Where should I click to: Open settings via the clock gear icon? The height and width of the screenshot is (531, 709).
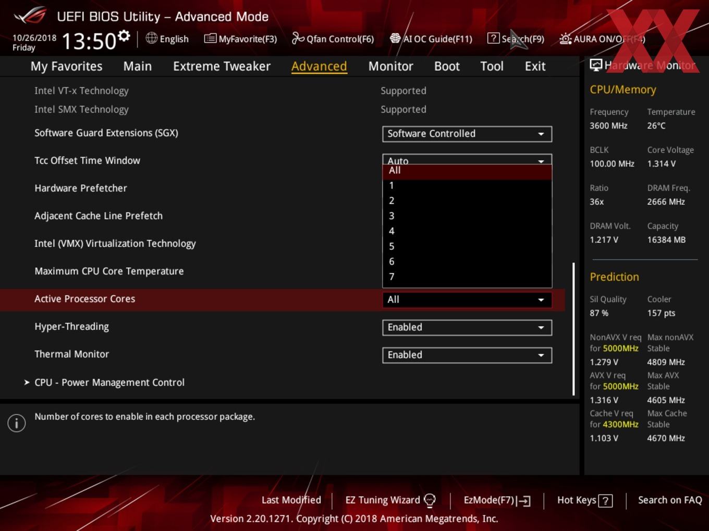click(x=124, y=36)
